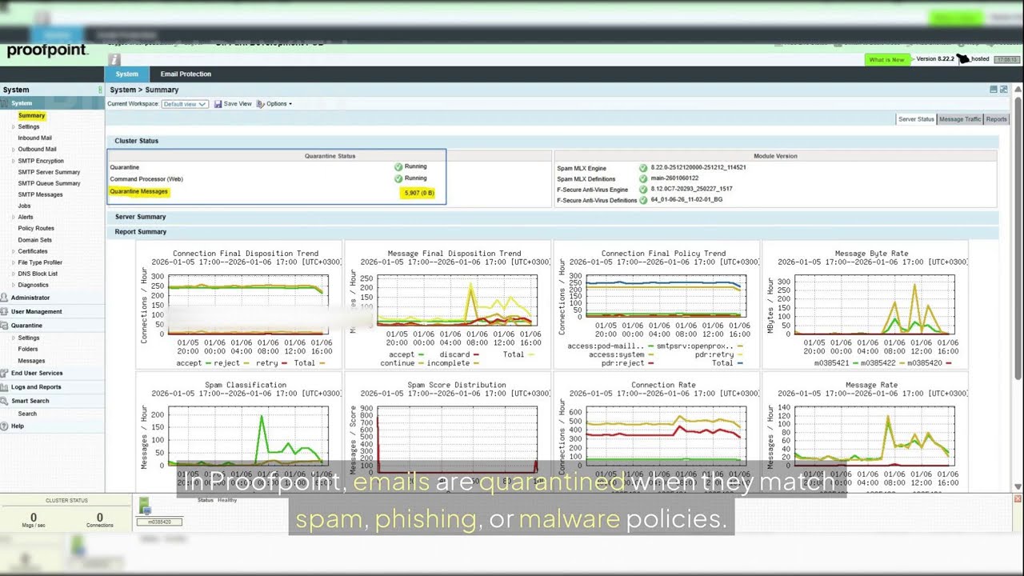This screenshot has width=1024, height=576.
Task: Open Jobs in sidebar
Action: (x=24, y=206)
